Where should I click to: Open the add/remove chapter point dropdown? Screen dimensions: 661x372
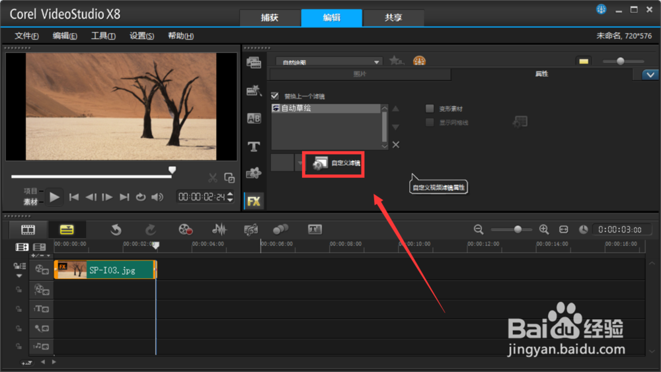tap(40, 256)
